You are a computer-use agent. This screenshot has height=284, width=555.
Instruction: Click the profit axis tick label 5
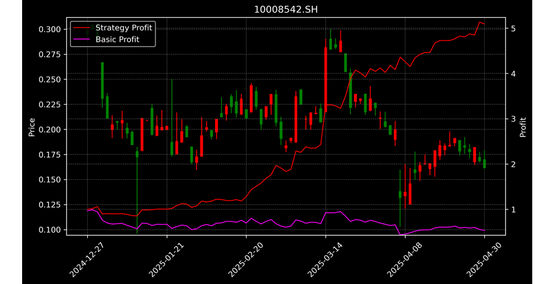tap(513, 28)
